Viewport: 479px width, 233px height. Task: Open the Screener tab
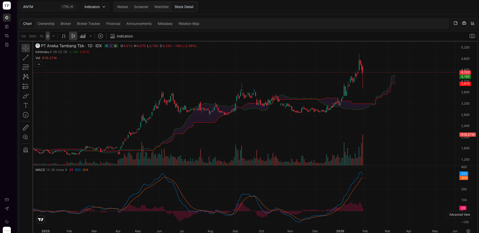(141, 7)
